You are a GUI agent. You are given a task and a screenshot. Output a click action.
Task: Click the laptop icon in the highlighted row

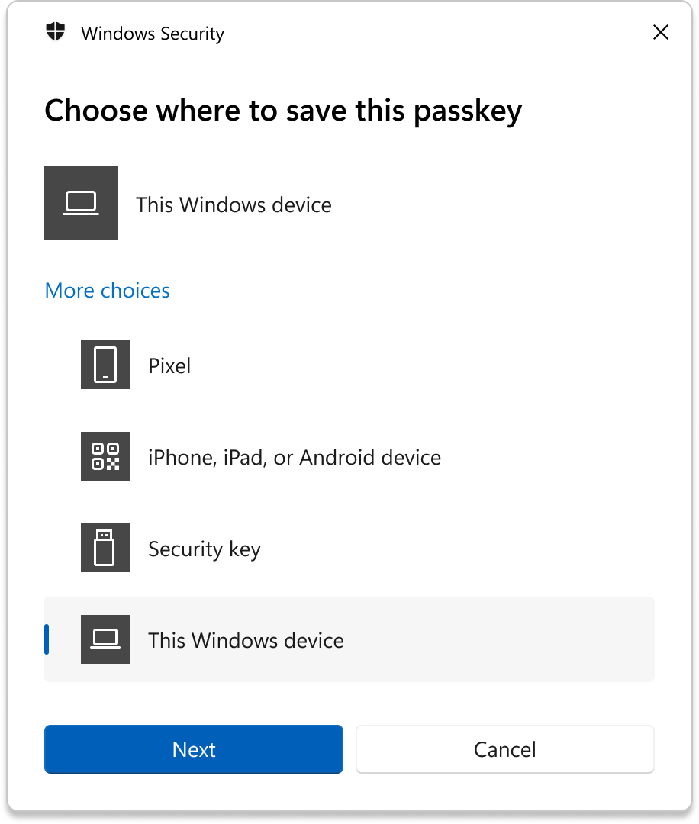105,639
